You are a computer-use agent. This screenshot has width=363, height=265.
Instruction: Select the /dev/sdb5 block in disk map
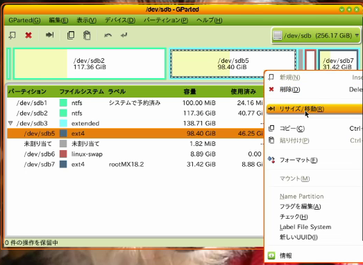tap(233, 64)
